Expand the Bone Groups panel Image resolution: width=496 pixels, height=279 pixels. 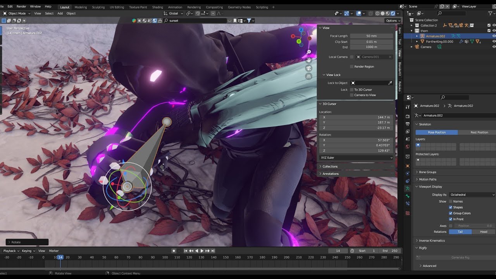click(427, 172)
